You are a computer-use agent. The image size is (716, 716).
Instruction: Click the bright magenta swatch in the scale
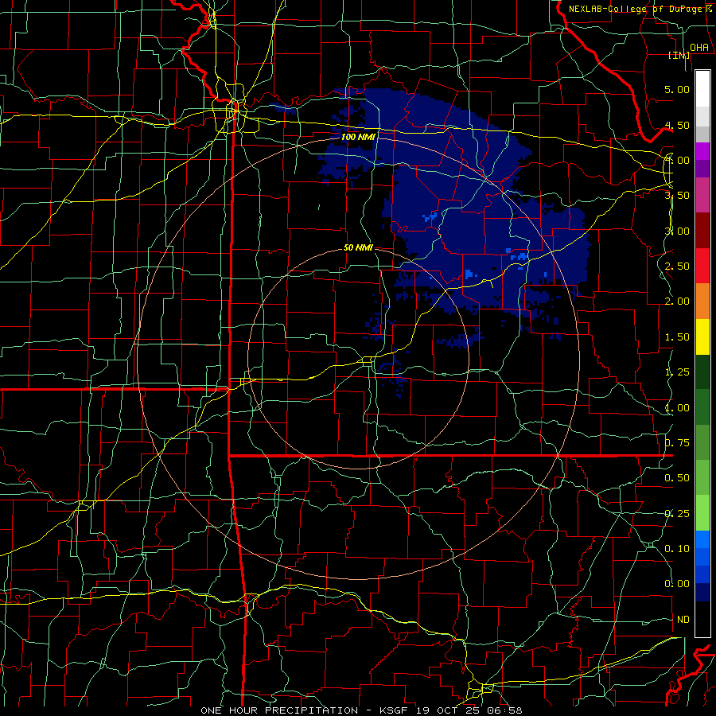702,151
